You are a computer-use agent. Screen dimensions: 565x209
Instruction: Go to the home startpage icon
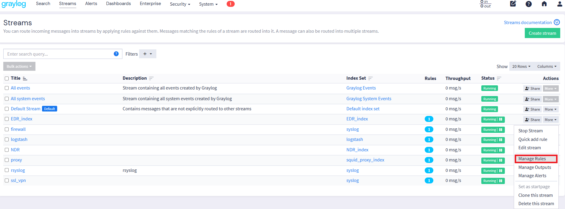click(544, 4)
